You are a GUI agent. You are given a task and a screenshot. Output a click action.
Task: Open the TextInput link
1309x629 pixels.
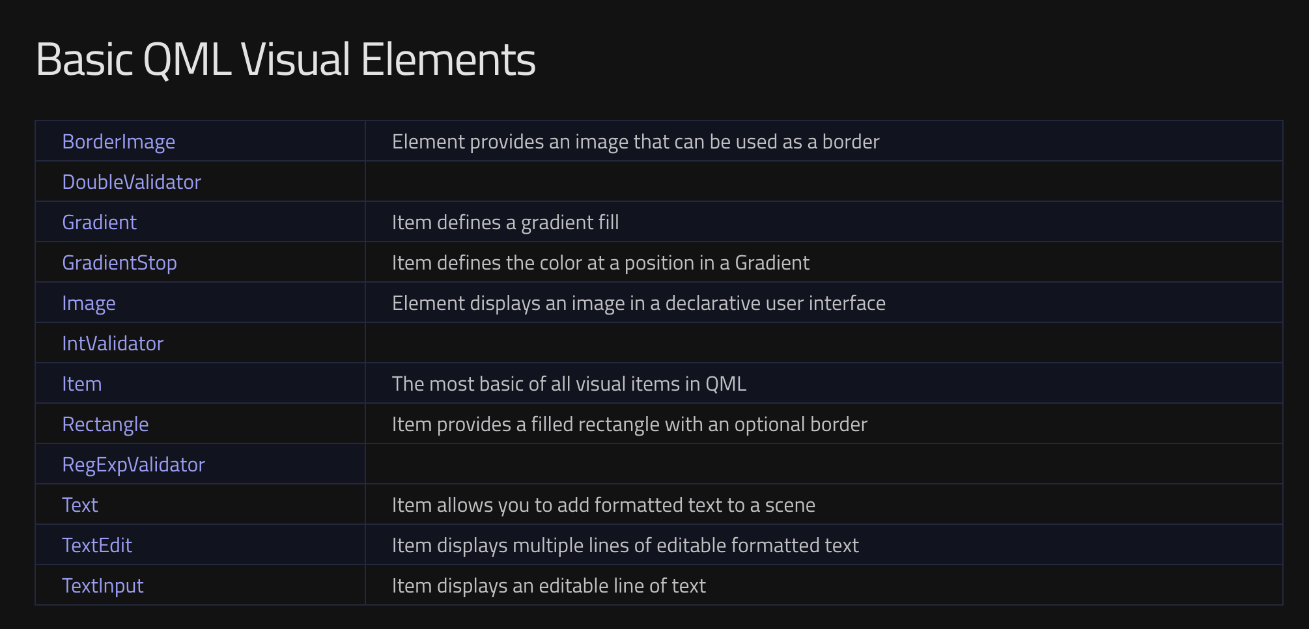102,586
